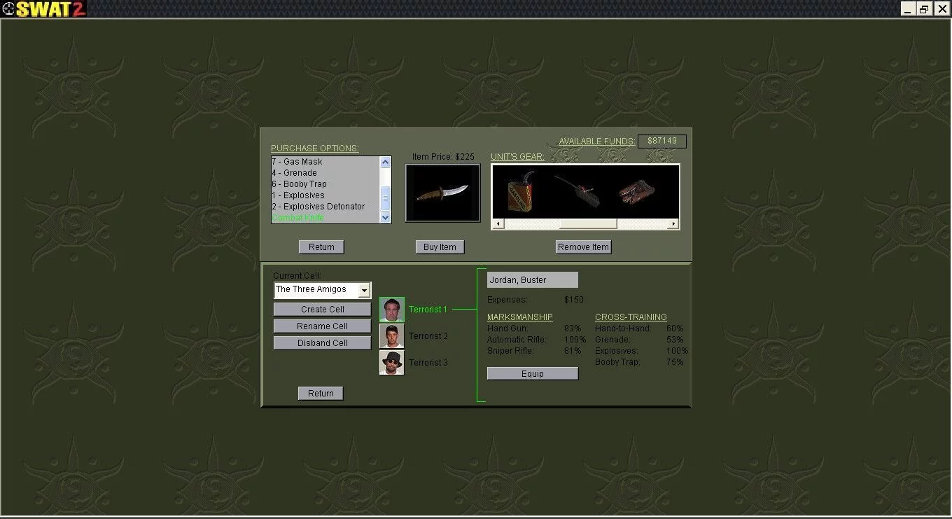This screenshot has height=519, width=952.
Task: Click the gear scroll left arrow
Action: point(498,224)
